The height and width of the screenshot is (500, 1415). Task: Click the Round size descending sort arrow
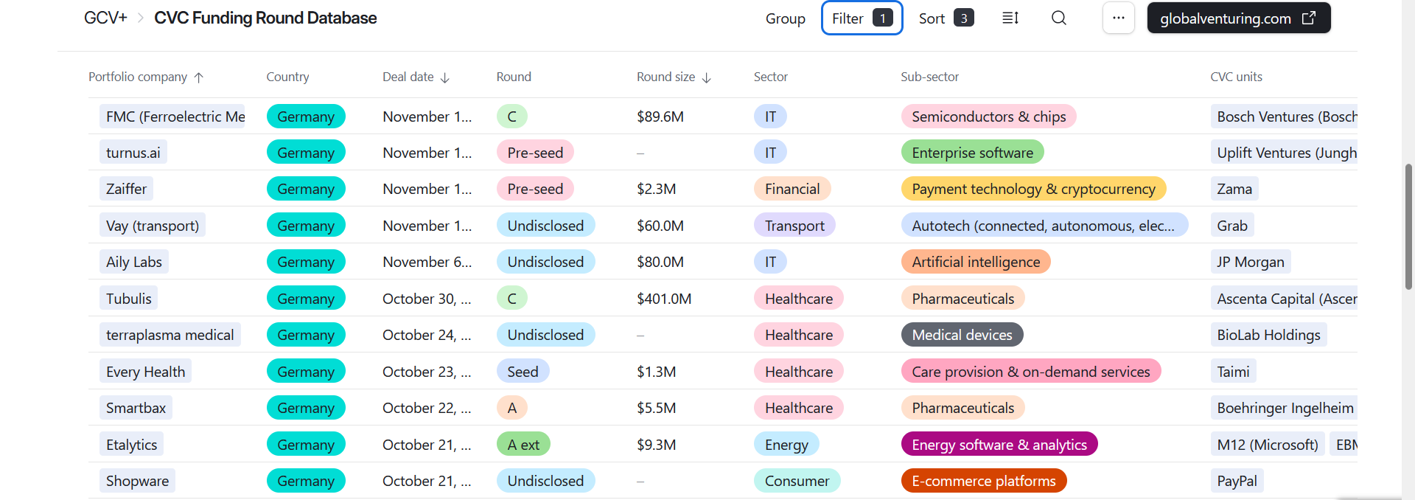click(707, 77)
